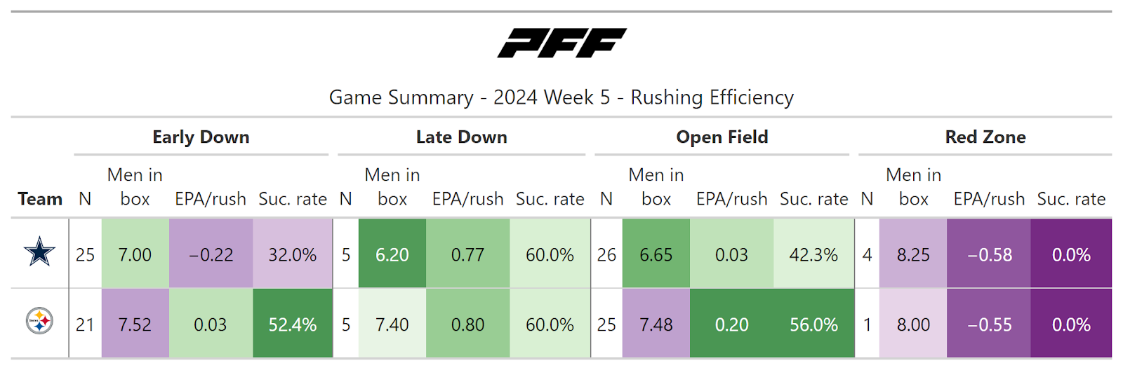
Task: Click the Steelers Late Down 0.80 cell
Action: [x=467, y=324]
